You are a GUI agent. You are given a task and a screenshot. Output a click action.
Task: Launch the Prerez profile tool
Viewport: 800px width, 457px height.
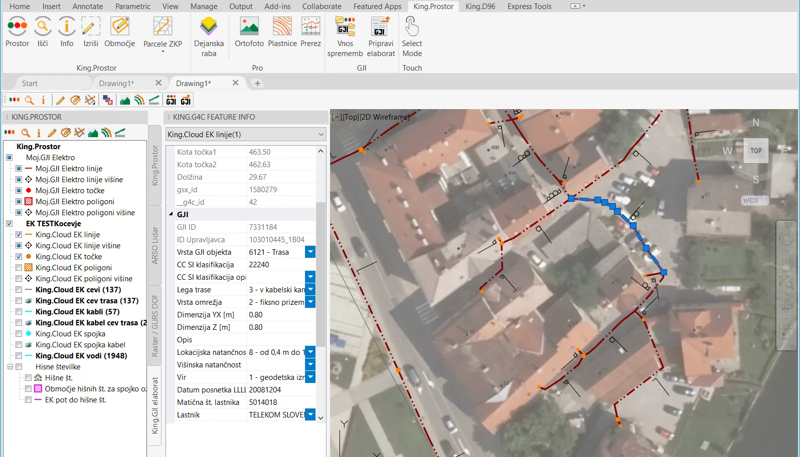tap(310, 27)
